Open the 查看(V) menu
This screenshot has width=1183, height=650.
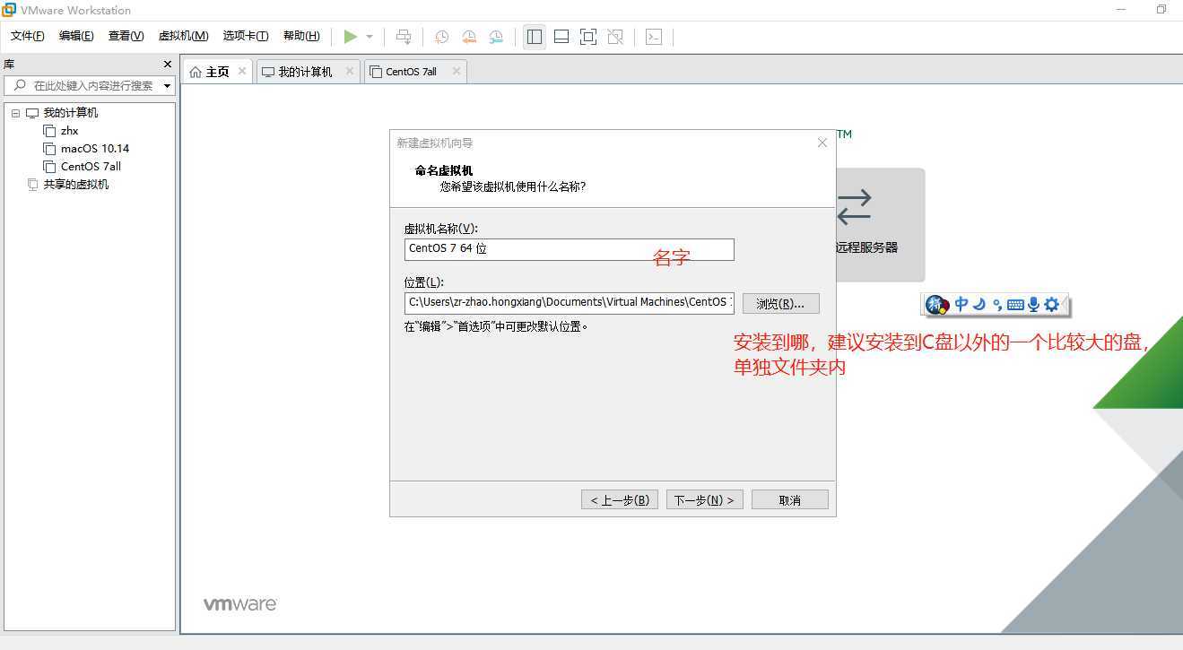click(x=126, y=36)
